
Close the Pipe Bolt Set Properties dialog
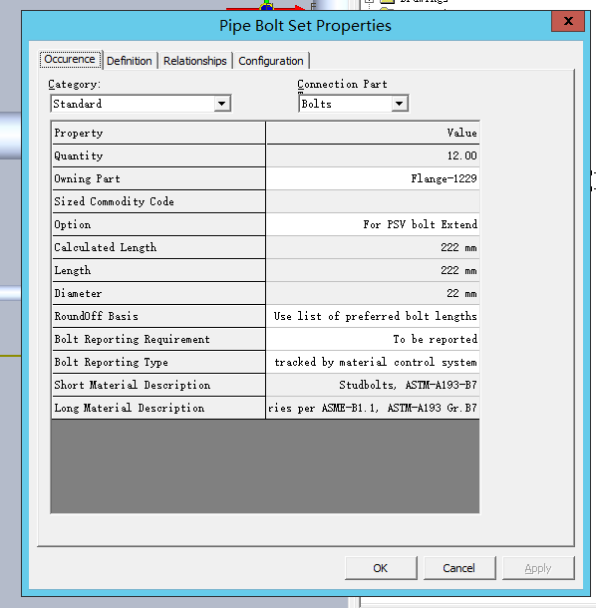click(568, 21)
